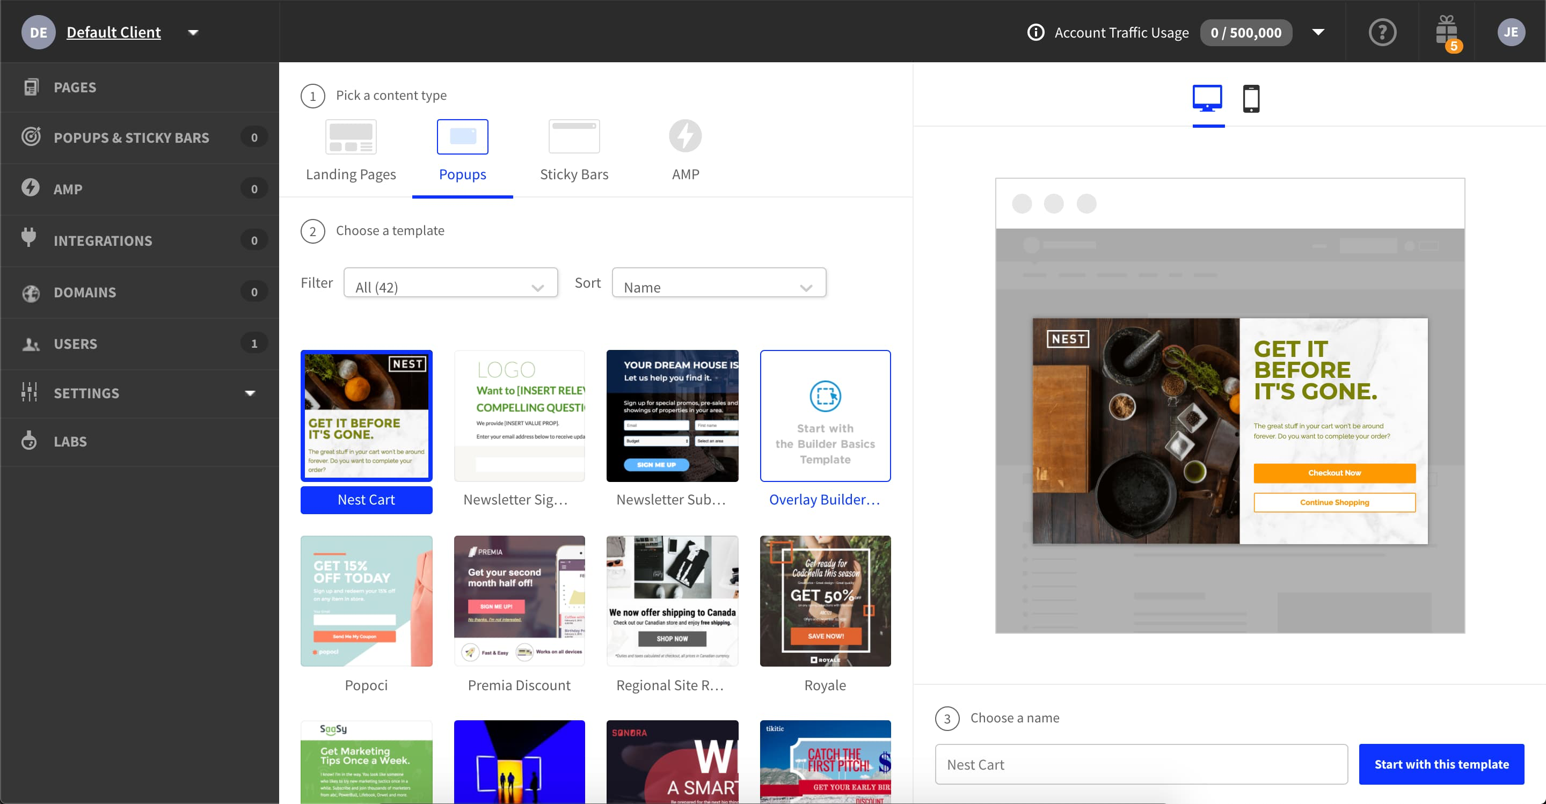Open the JE user avatar menu
Image resolution: width=1546 pixels, height=804 pixels.
[1510, 32]
